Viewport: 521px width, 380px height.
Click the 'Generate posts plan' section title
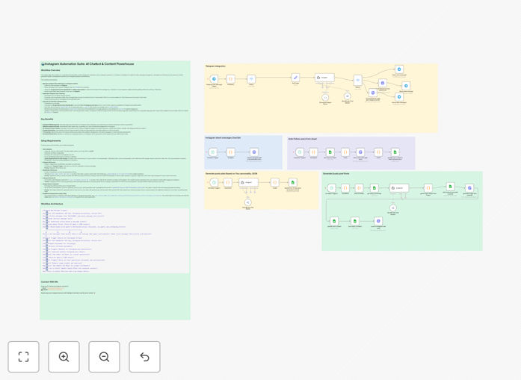[231, 173]
